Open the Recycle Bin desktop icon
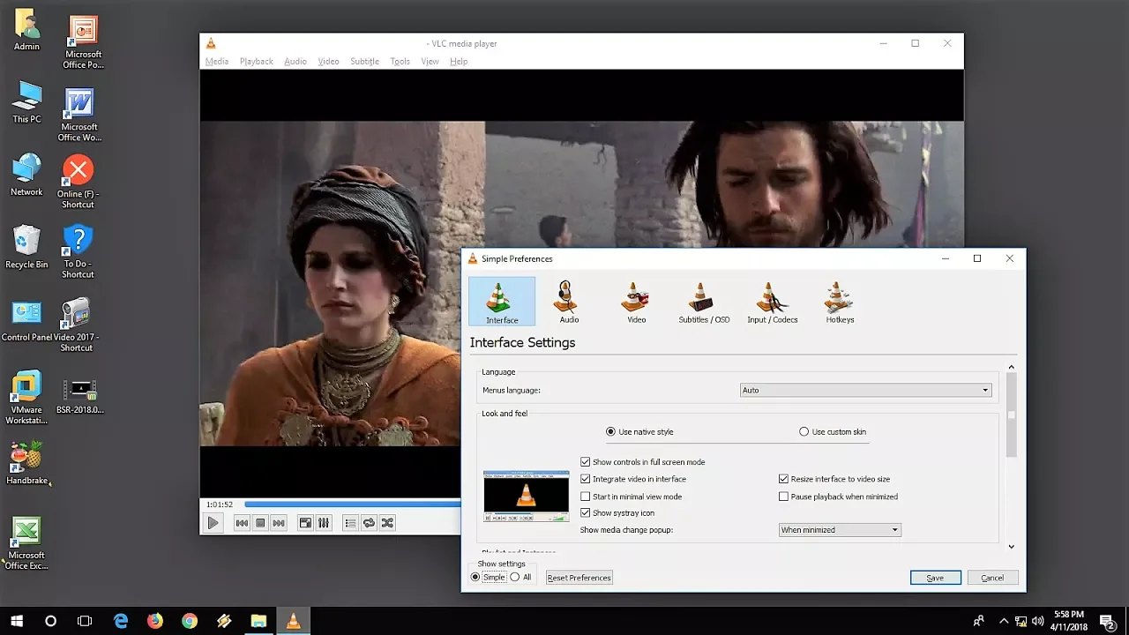 pos(26,247)
